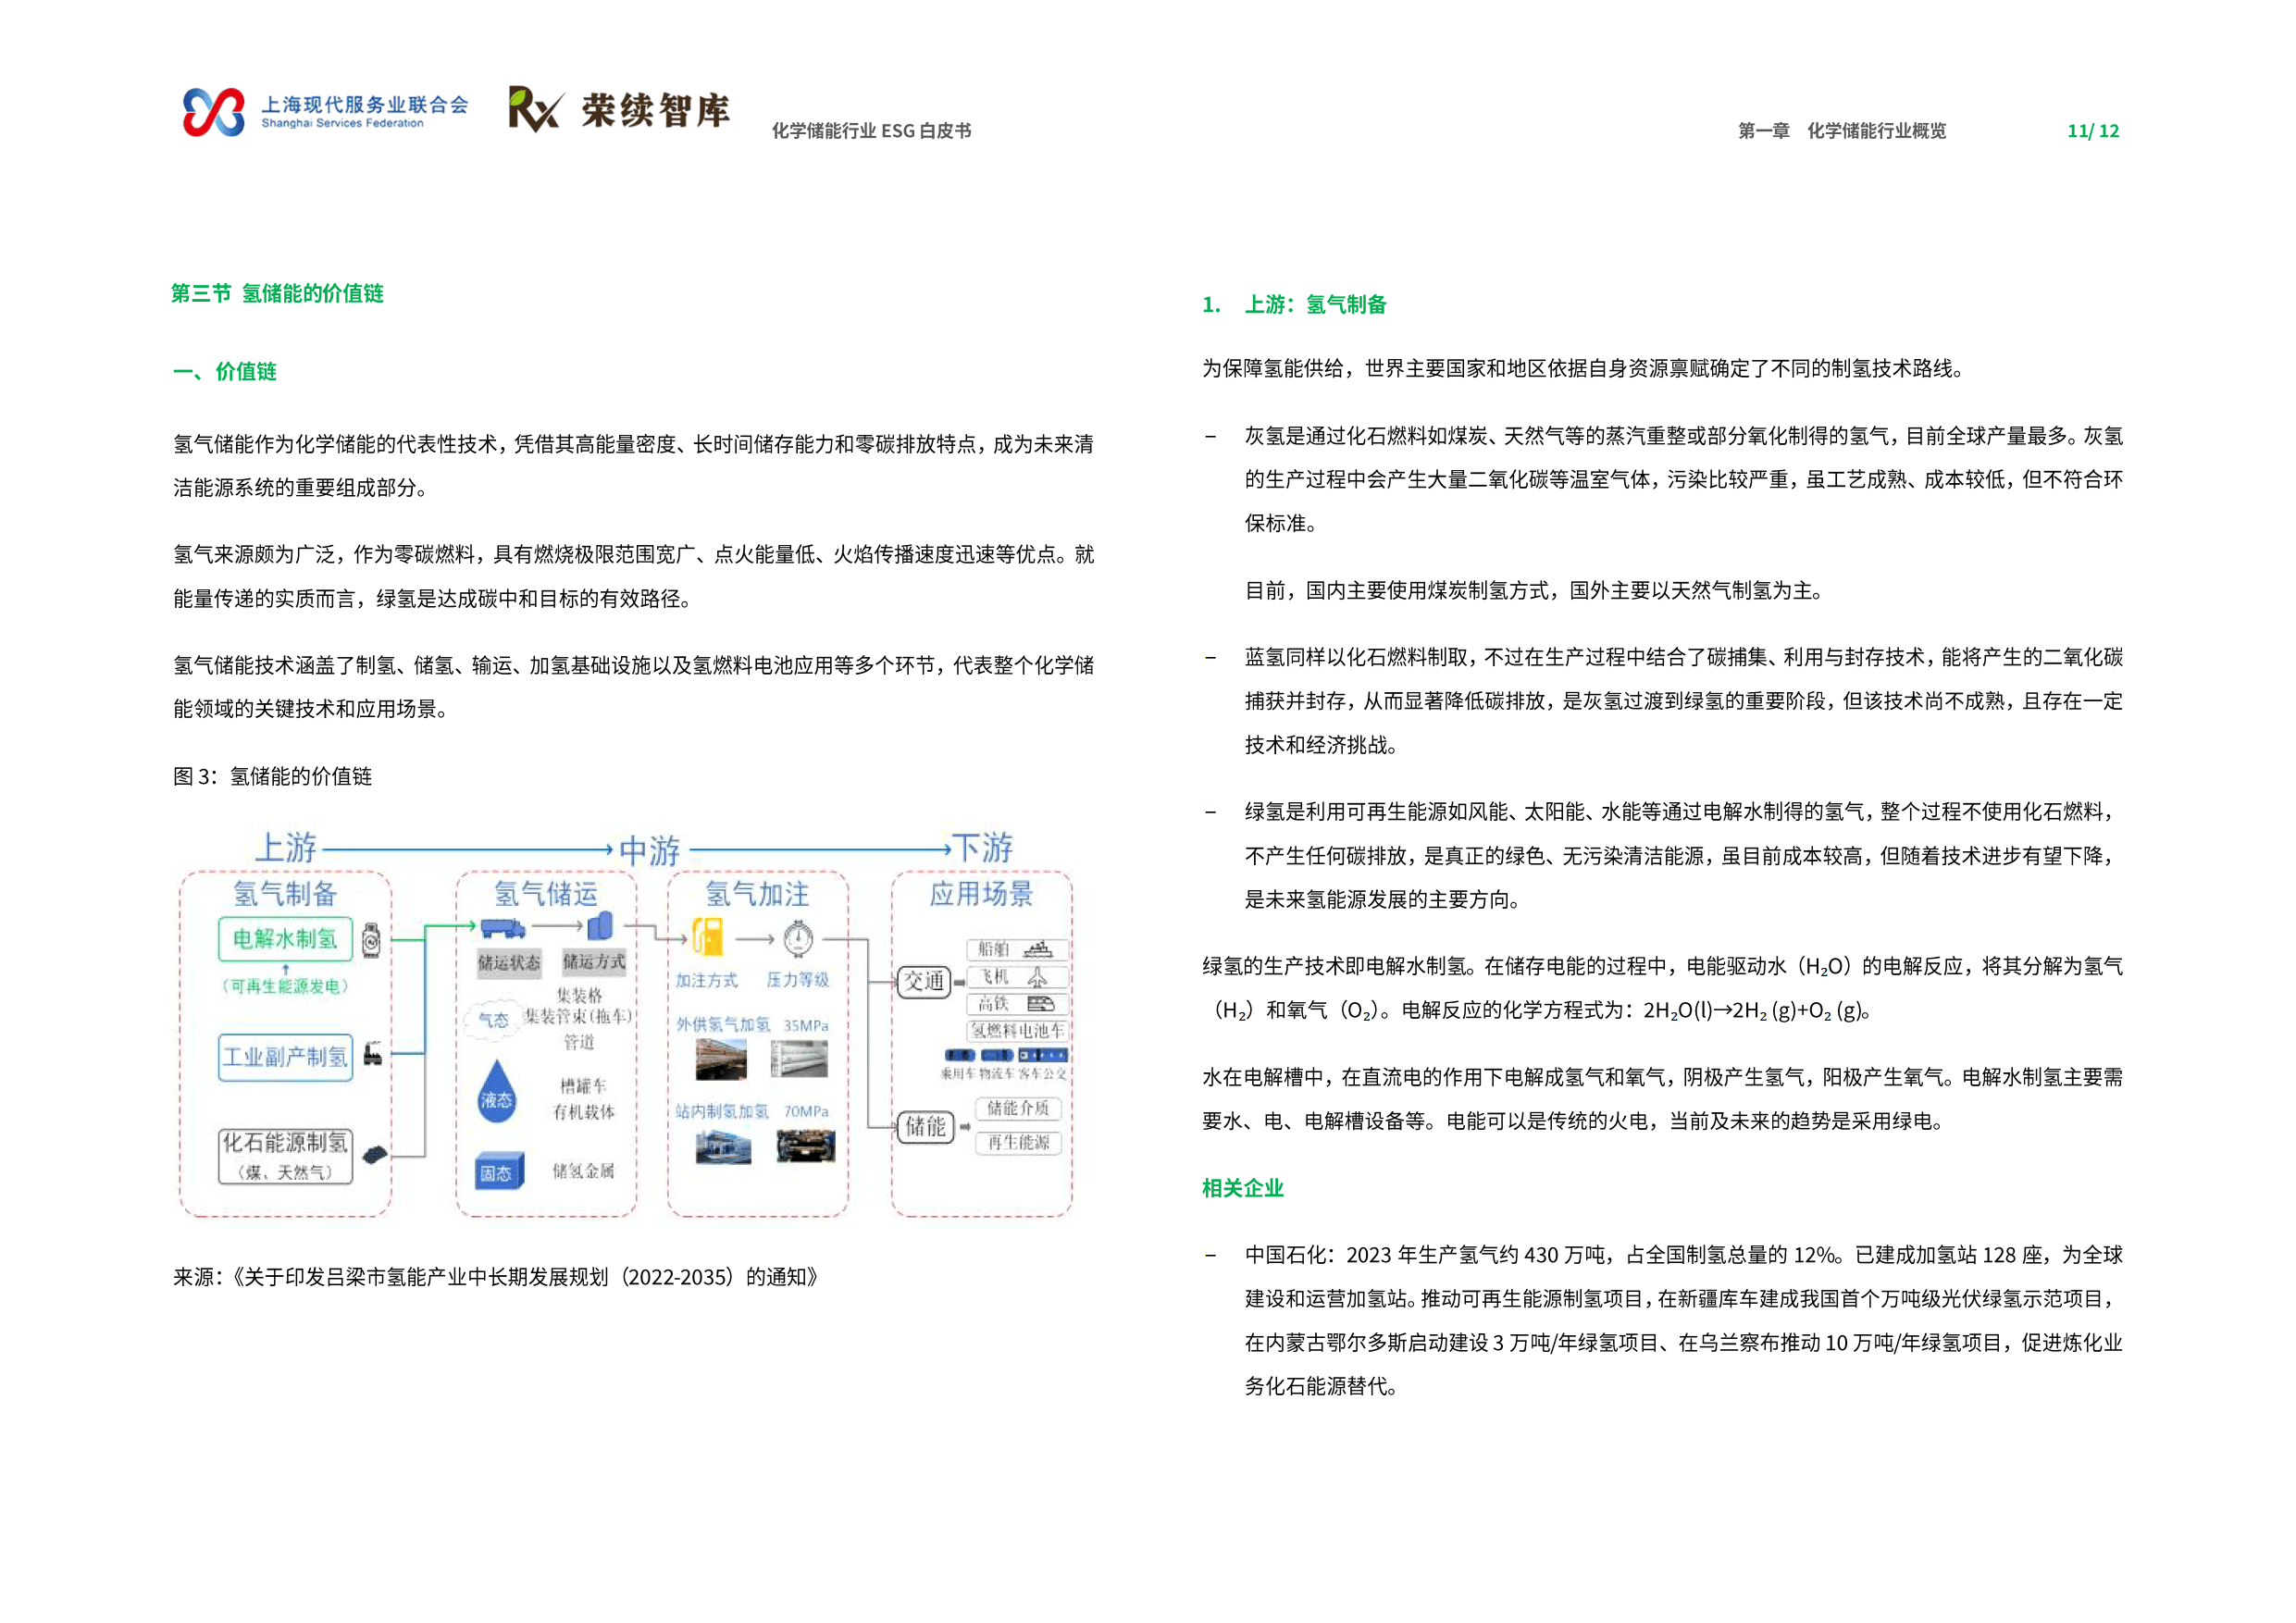Viewport: 2296px width, 1623px height.
Task: Click the ship icon next to 船舶
Action: click(x=1039, y=949)
